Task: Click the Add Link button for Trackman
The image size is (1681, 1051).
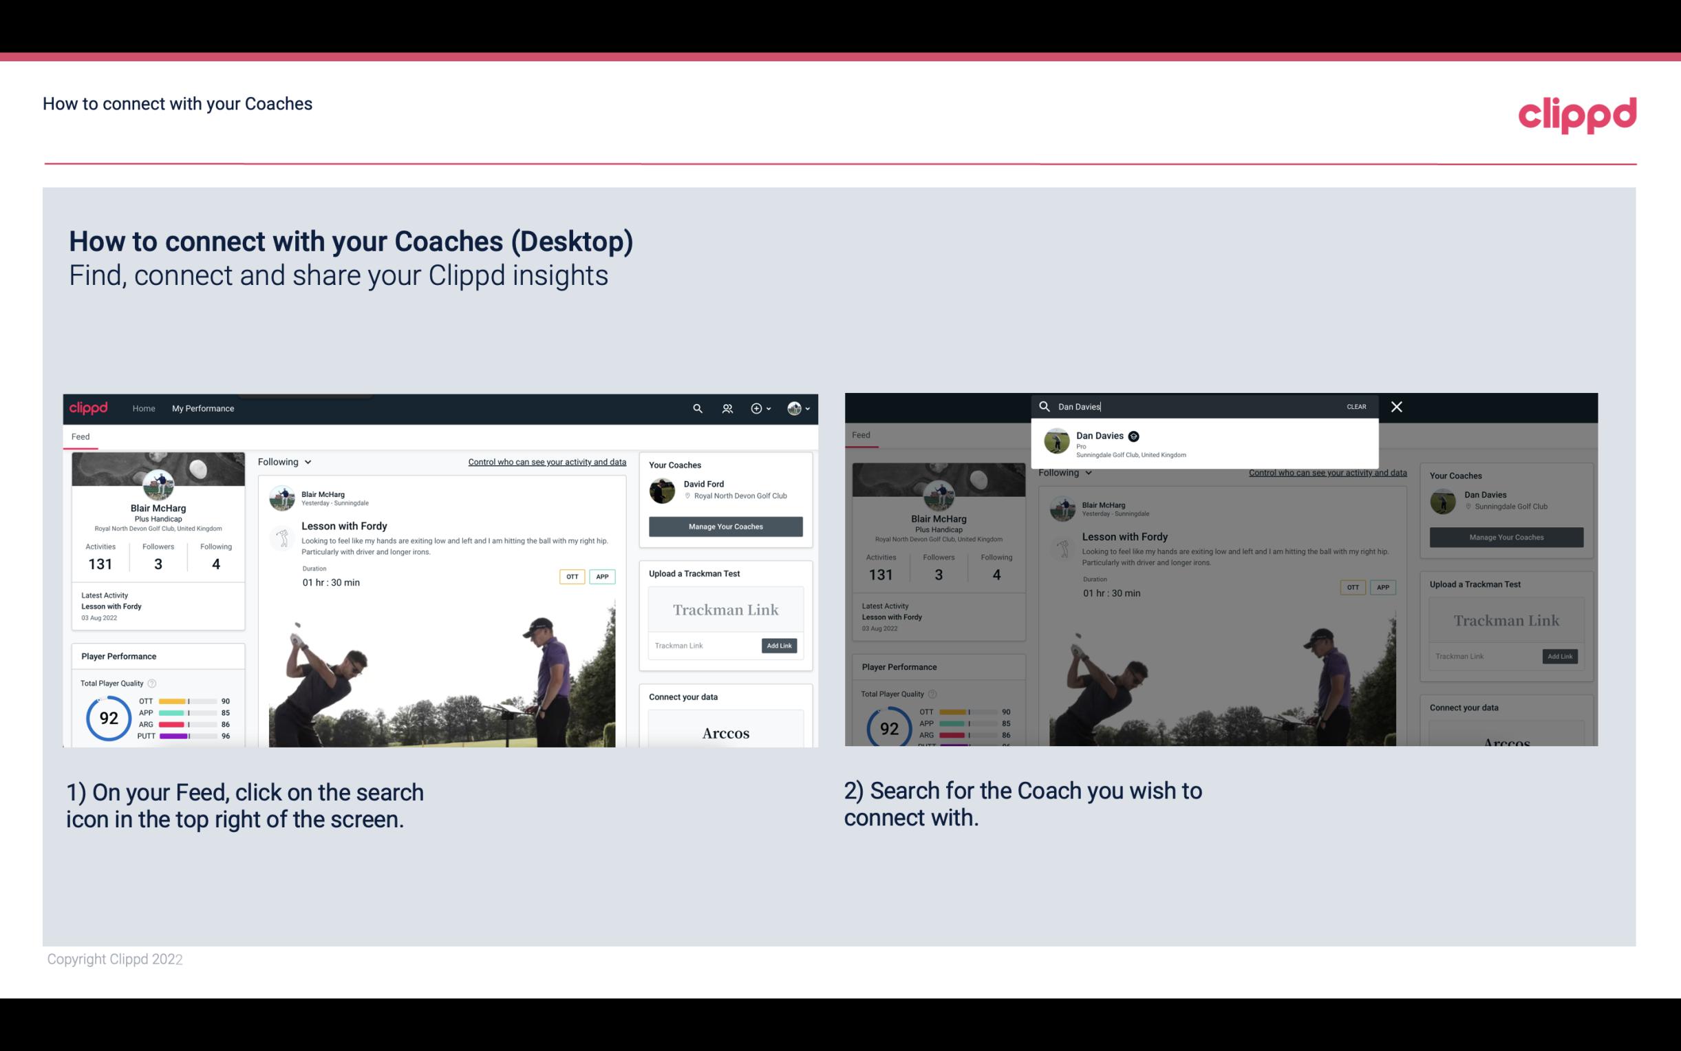Action: pyautogui.click(x=780, y=644)
